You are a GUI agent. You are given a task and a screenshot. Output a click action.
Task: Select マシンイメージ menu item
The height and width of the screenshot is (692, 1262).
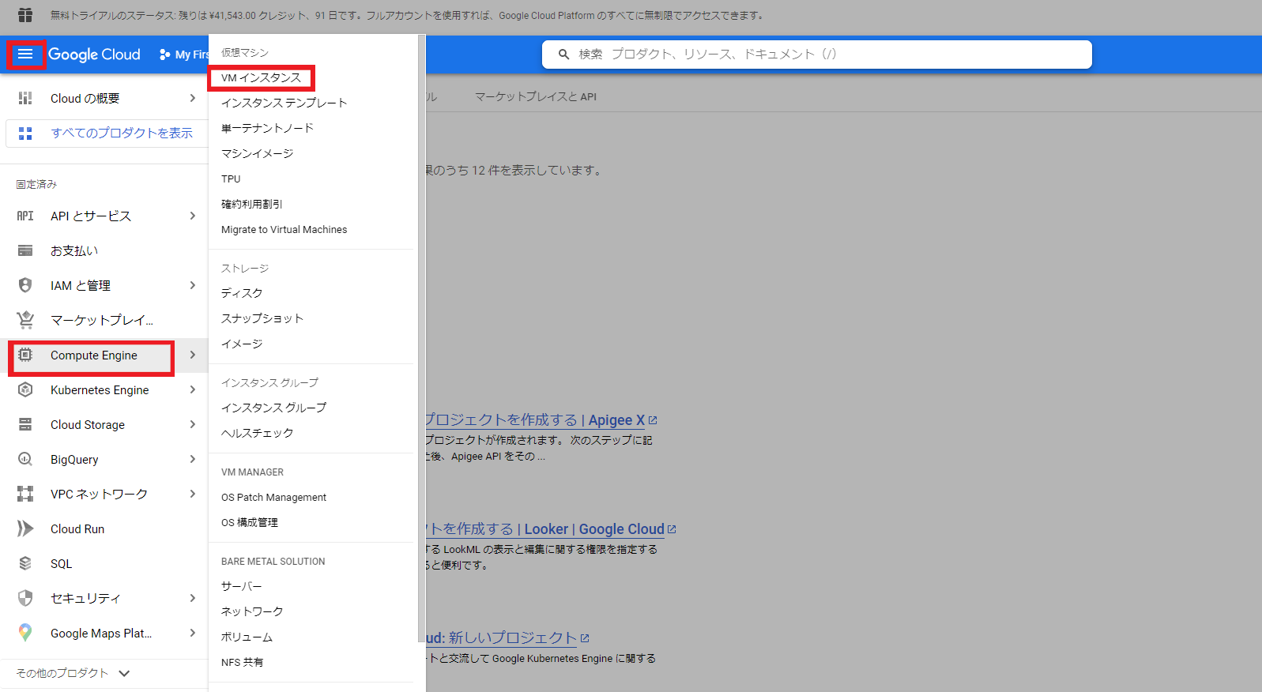click(257, 153)
